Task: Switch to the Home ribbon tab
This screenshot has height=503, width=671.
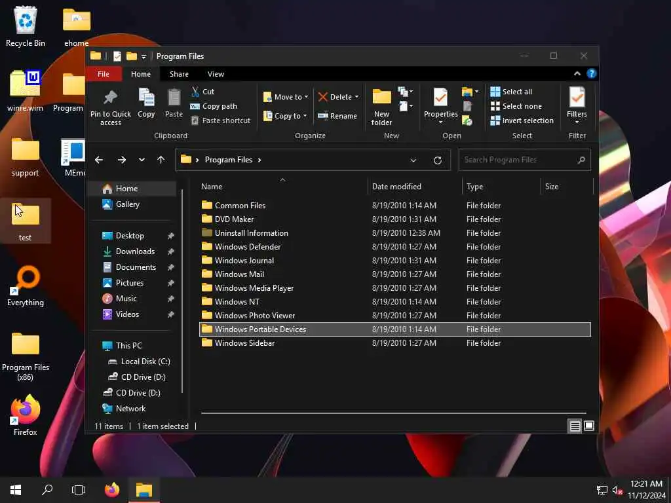Action: tap(141, 74)
